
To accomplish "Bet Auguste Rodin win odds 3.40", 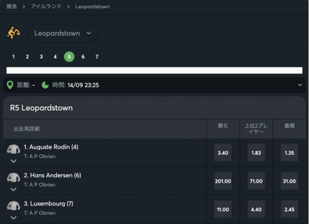I will click(223, 153).
